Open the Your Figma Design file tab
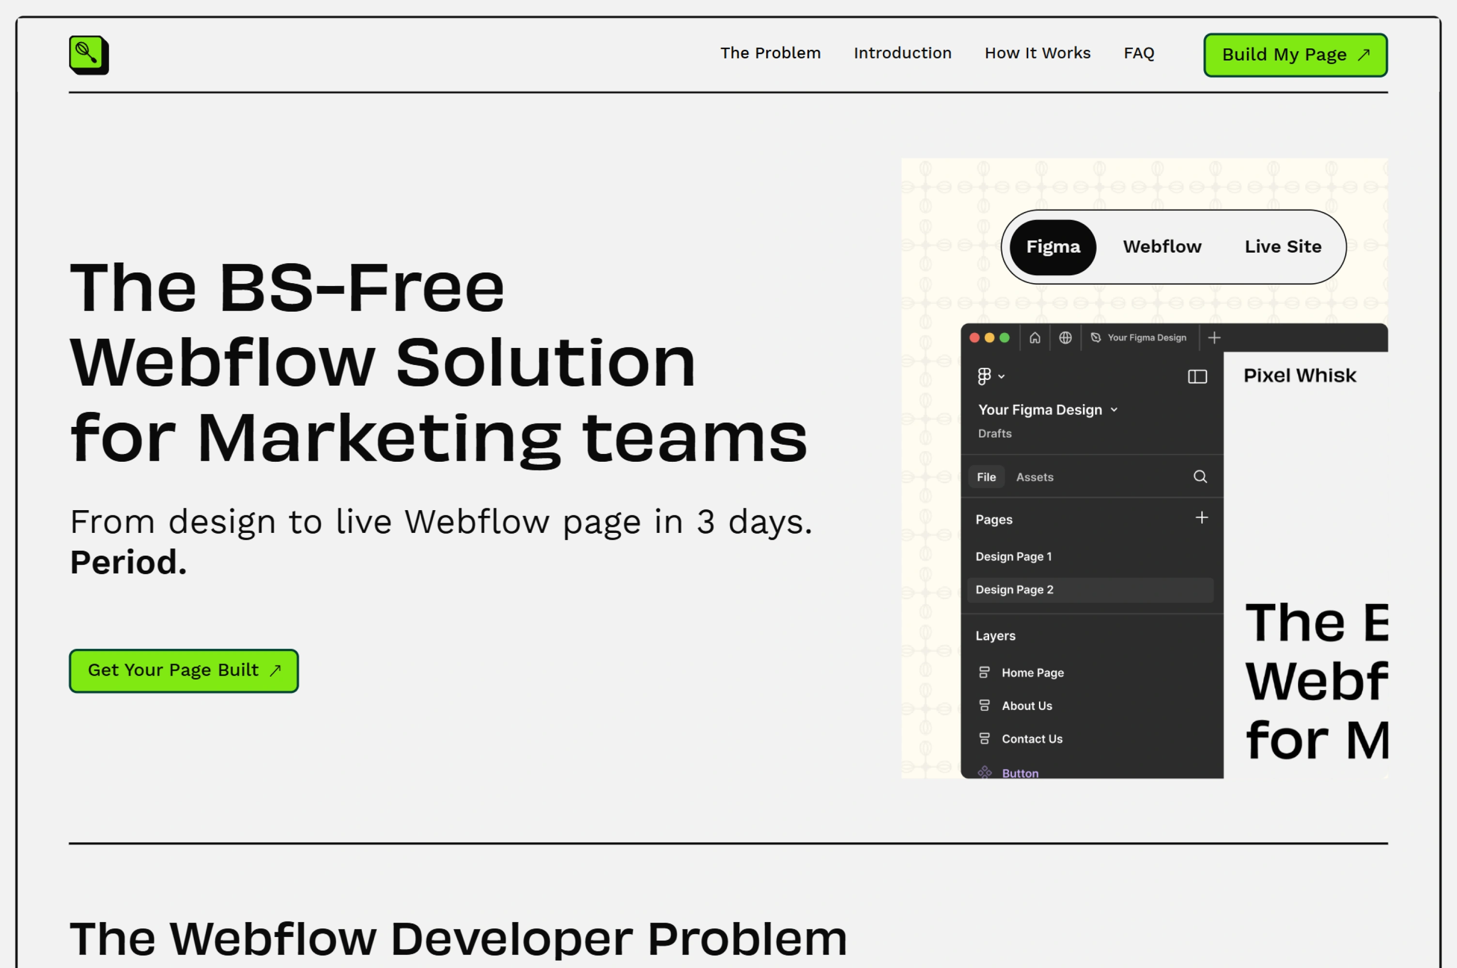The image size is (1457, 968). coord(1140,338)
